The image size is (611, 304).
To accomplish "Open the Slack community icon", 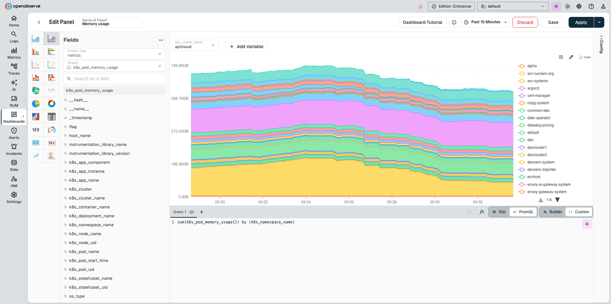I will [x=579, y=6].
